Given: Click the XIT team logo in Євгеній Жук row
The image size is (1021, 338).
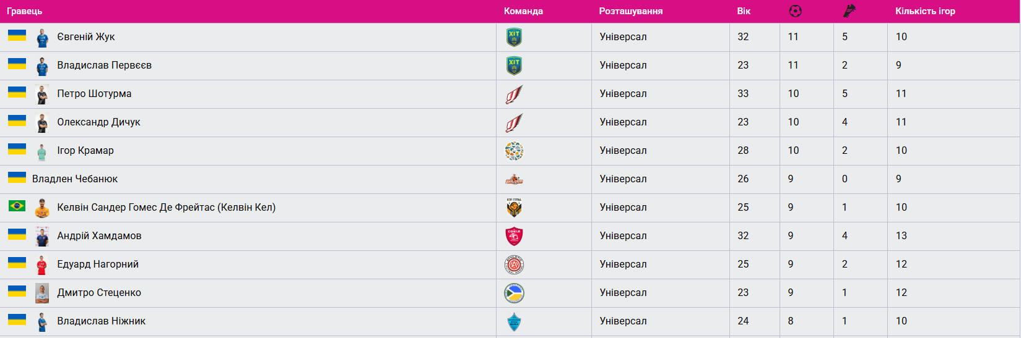Looking at the screenshot, I should click(514, 37).
